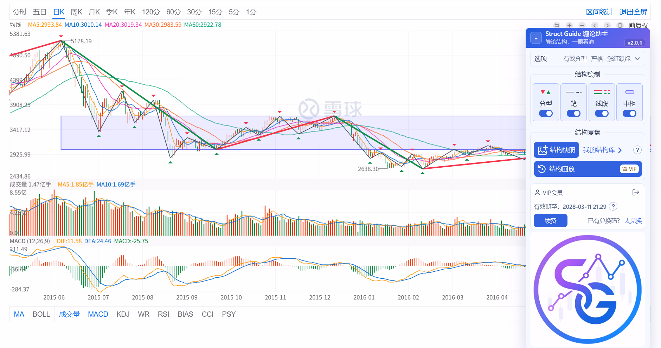Switch to 周K weekly chart tab
661x348 pixels.
tap(76, 12)
